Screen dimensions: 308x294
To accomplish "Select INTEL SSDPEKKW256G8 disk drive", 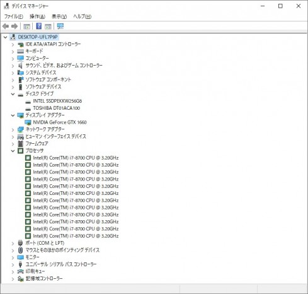I will [57, 101].
